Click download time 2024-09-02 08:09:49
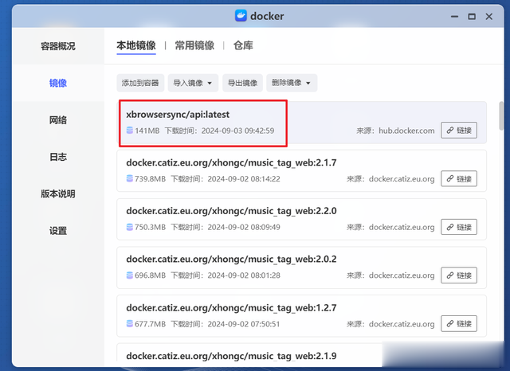510x371 pixels. pyautogui.click(x=244, y=227)
